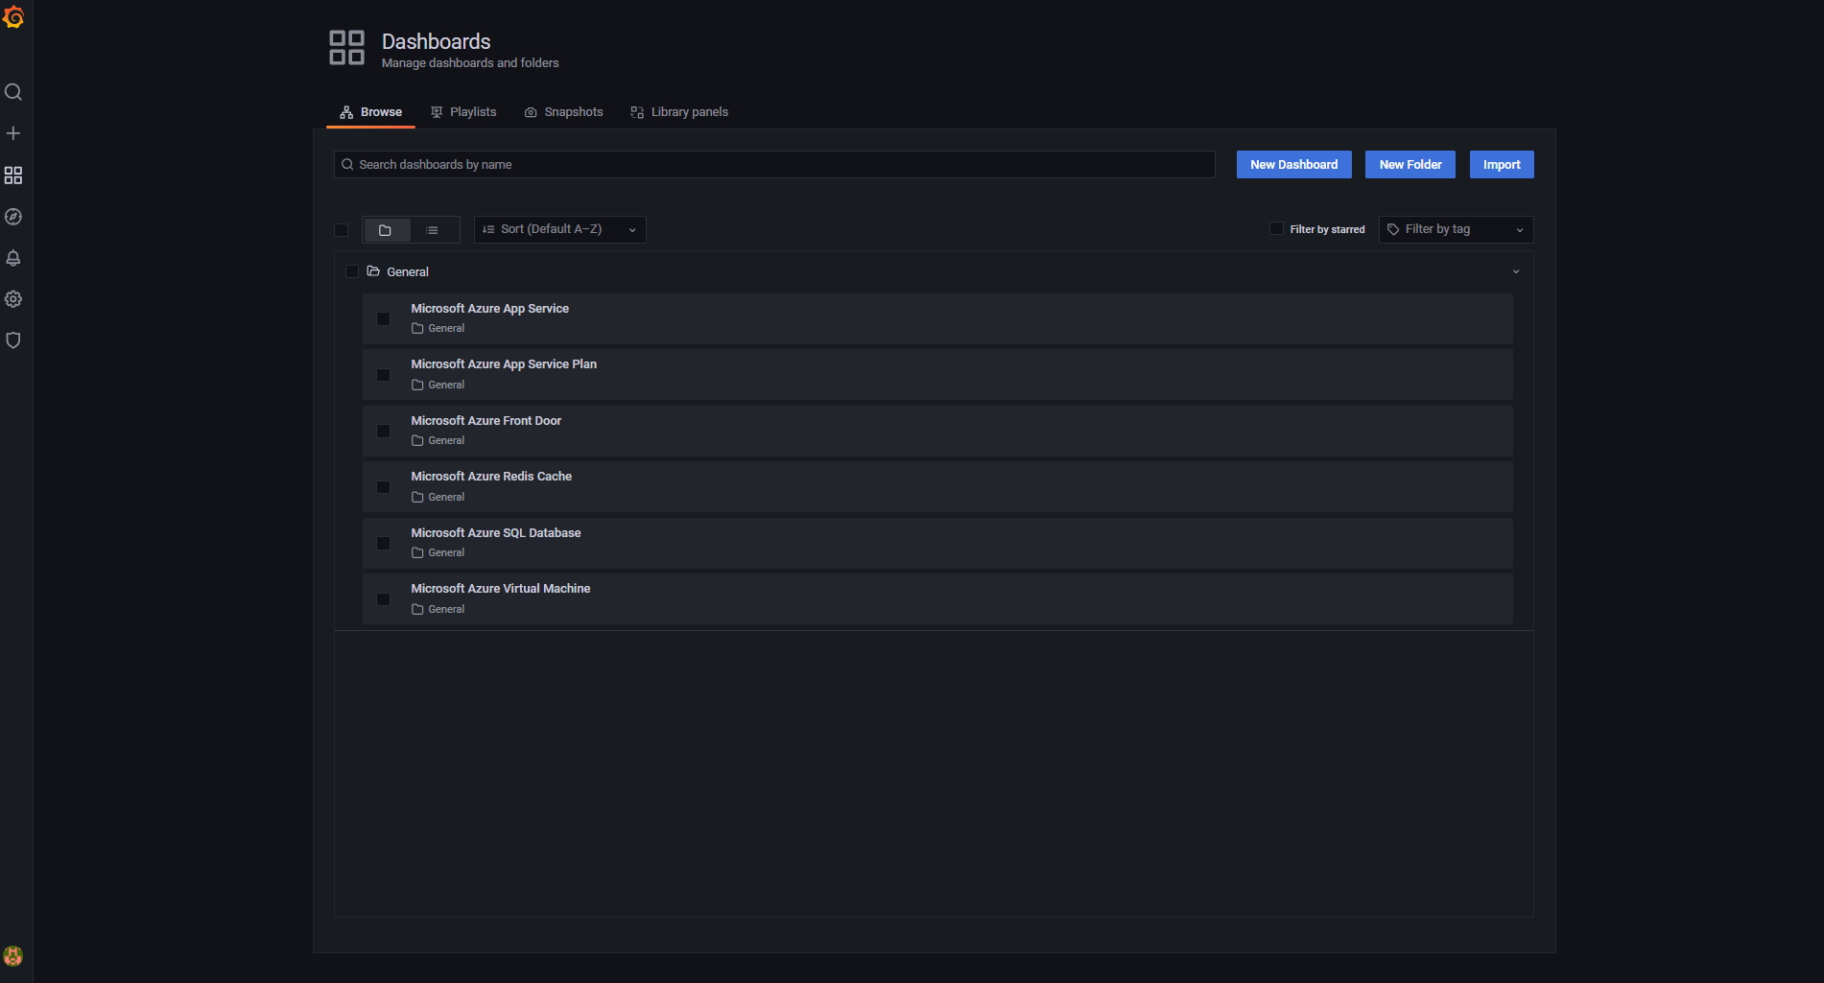The height and width of the screenshot is (983, 1824).
Task: Click General folder link under Azure SQL Database
Action: [x=438, y=553]
